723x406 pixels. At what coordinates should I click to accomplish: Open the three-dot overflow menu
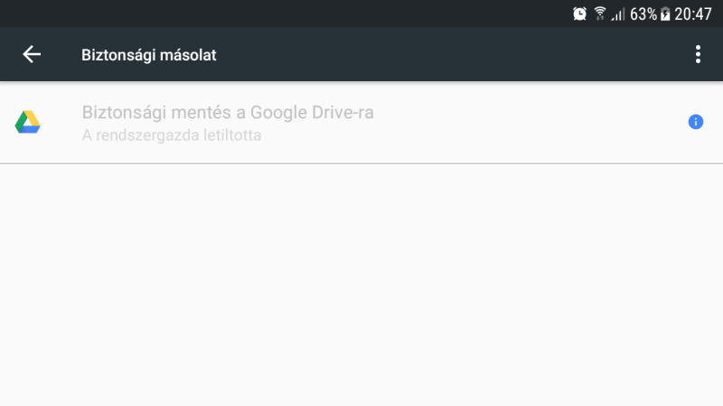pos(698,55)
